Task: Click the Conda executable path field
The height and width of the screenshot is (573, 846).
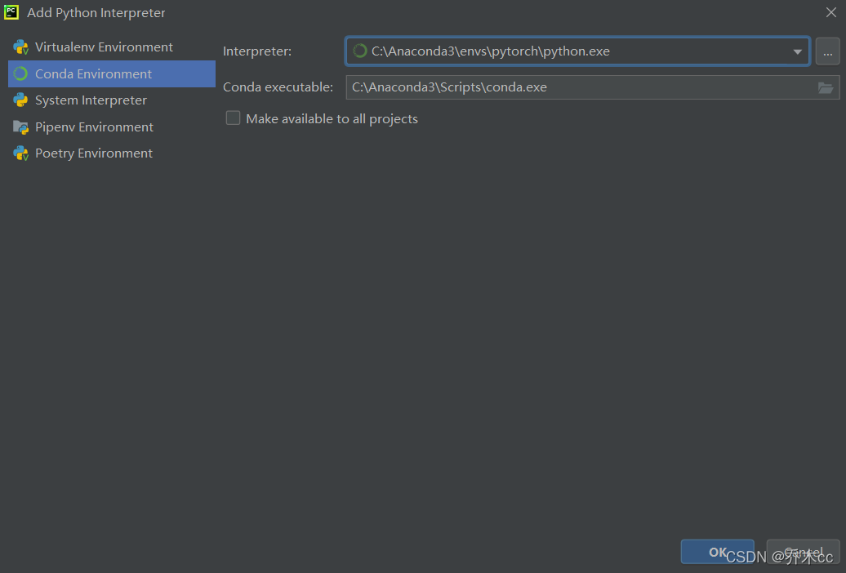Action: point(592,87)
